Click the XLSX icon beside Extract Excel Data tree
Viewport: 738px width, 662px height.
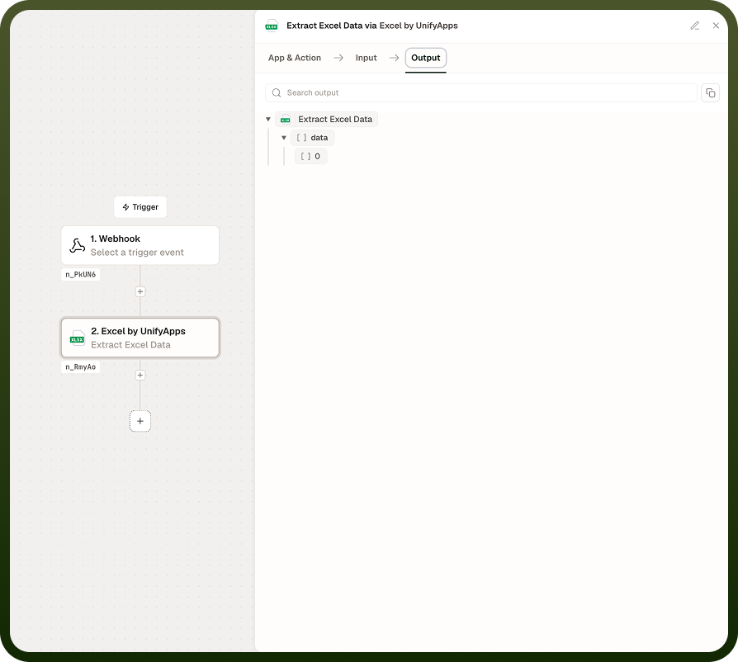point(286,120)
